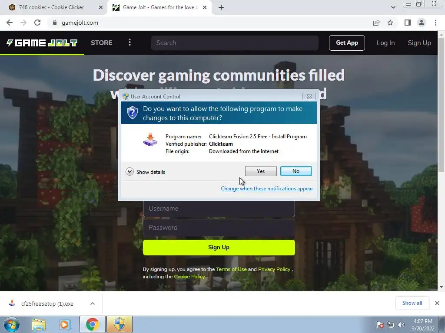Open the tab search dropdown arrow
Screen dimensions: 445x333
click(393, 7)
